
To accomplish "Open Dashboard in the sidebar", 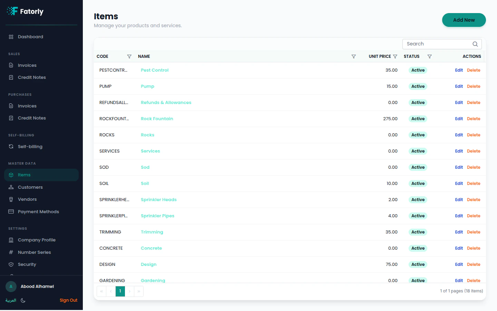I will [41, 37].
